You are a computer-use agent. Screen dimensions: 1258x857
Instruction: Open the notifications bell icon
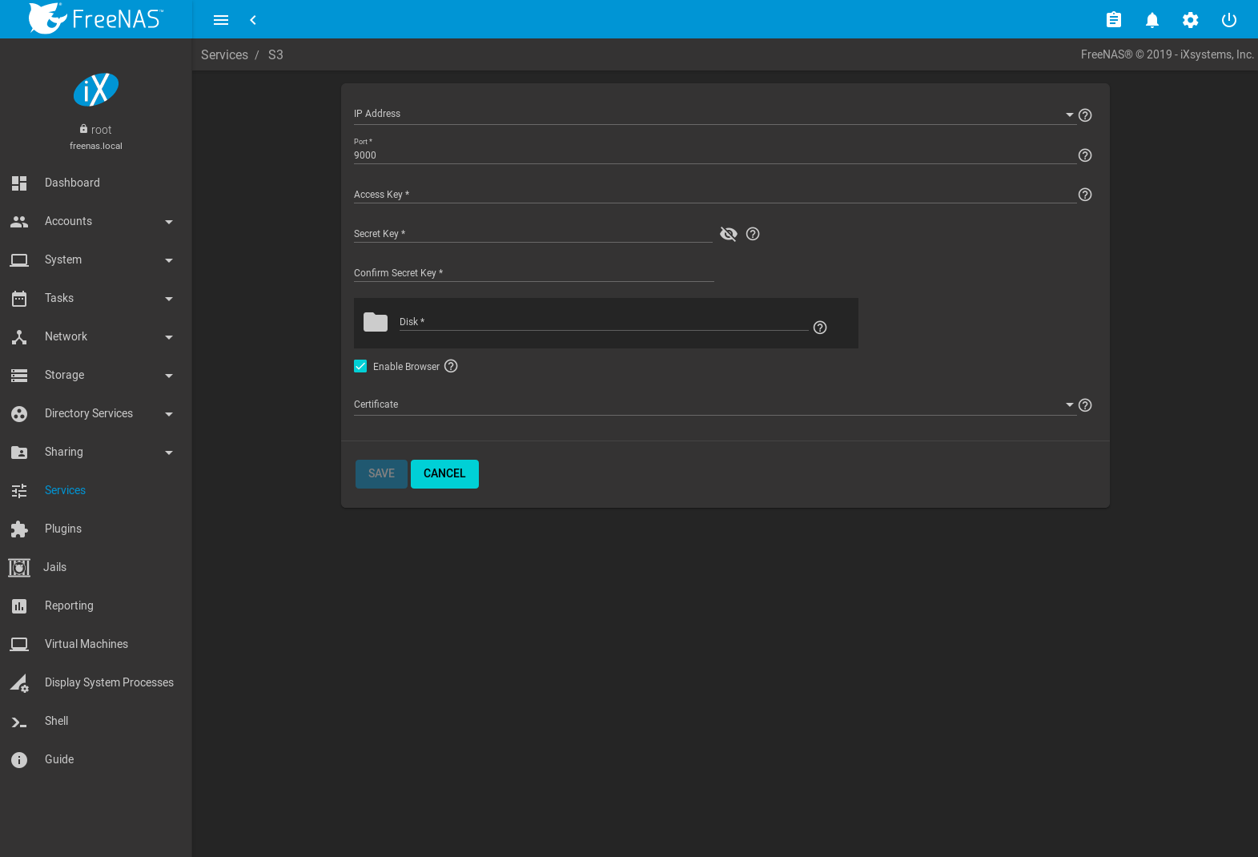tap(1151, 20)
